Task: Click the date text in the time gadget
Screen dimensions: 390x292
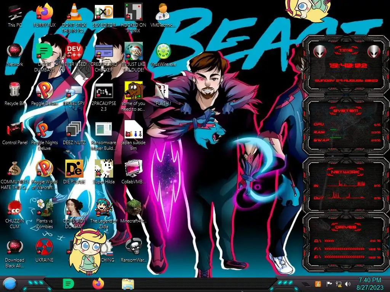Action: [x=346, y=81]
